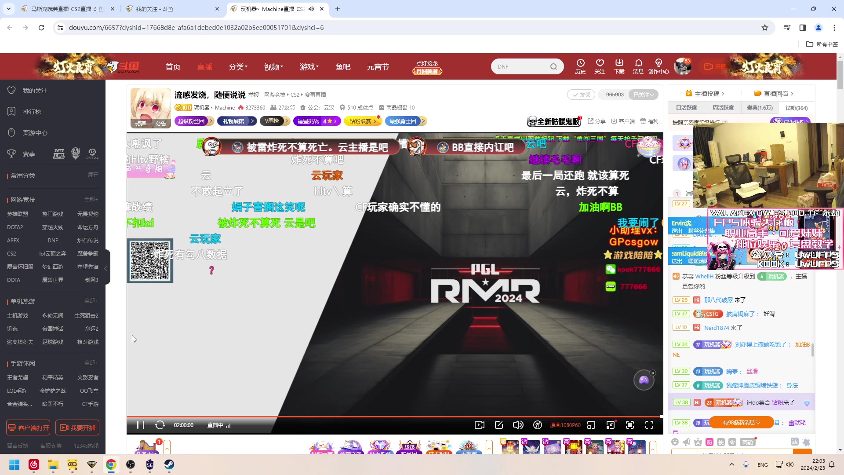Click the 友邻 checkmark button
Image resolution: width=844 pixels, height=475 pixels.
[581, 95]
